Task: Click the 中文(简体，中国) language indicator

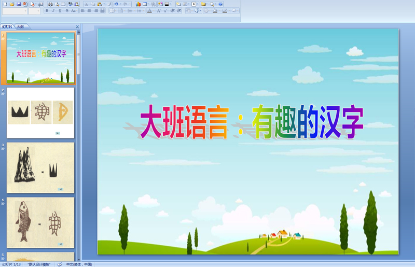Action: [x=79, y=264]
